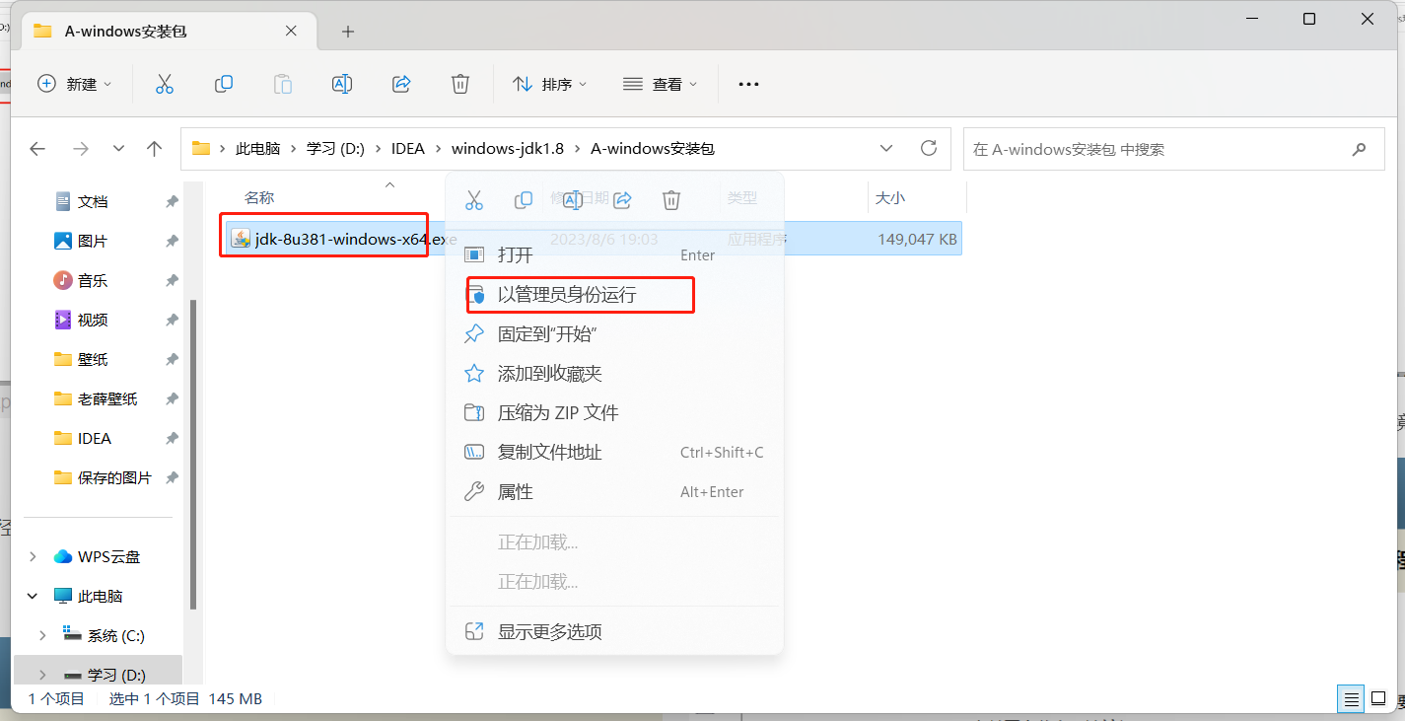Image resolution: width=1405 pixels, height=721 pixels.
Task: Click A-windows安装包 in the address bar
Action: (x=653, y=149)
